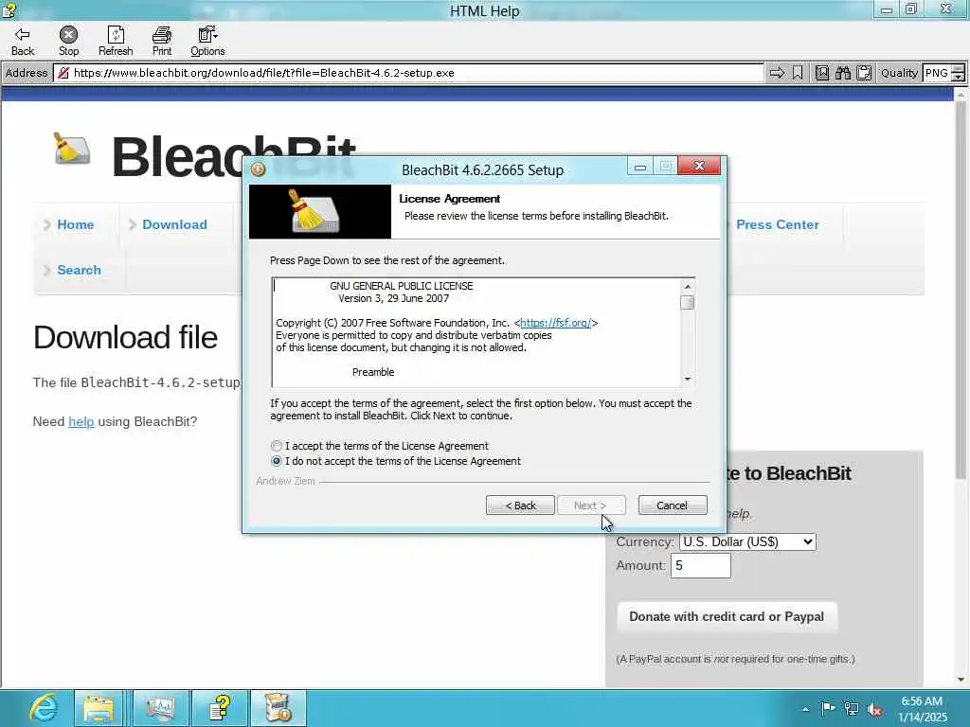This screenshot has width=970, height=727.
Task: Select I do not accept the terms radio button
Action: 277,461
